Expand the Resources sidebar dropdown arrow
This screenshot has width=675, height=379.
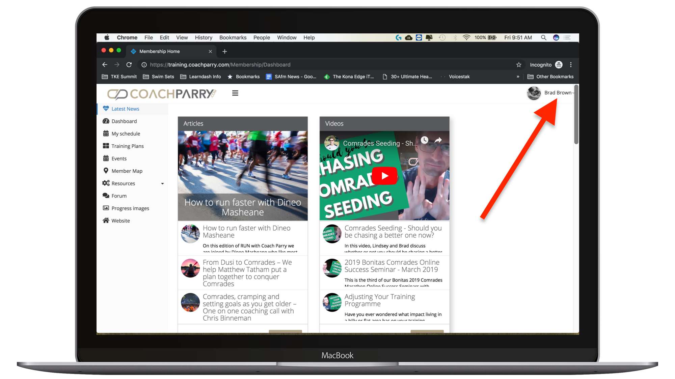pos(162,183)
